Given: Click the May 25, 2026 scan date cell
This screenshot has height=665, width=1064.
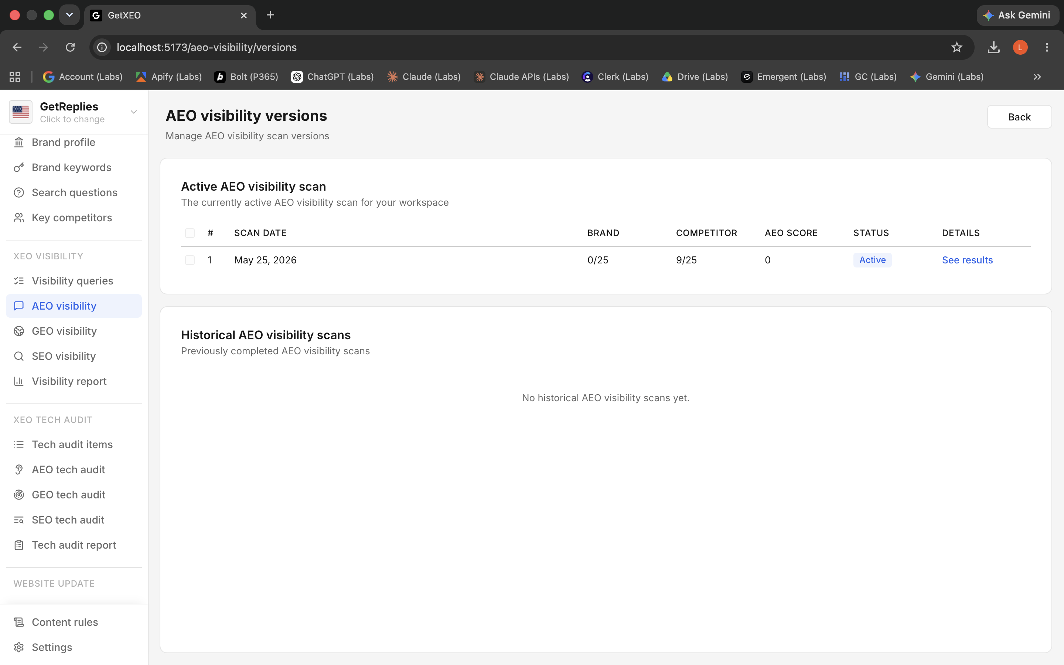Looking at the screenshot, I should click(265, 260).
